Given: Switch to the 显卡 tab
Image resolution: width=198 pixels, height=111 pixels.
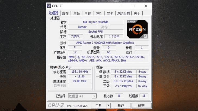Looking at the screenshot, I should [110, 13].
